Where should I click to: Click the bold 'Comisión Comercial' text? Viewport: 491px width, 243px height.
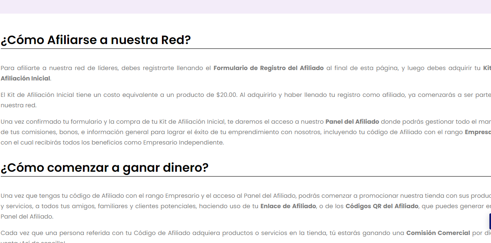(x=438, y=233)
